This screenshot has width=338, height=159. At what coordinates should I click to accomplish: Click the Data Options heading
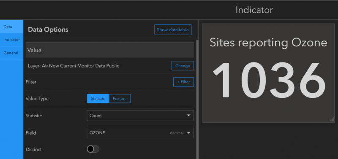tap(48, 30)
